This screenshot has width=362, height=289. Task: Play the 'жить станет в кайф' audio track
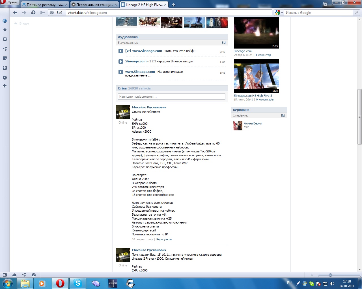121,51
